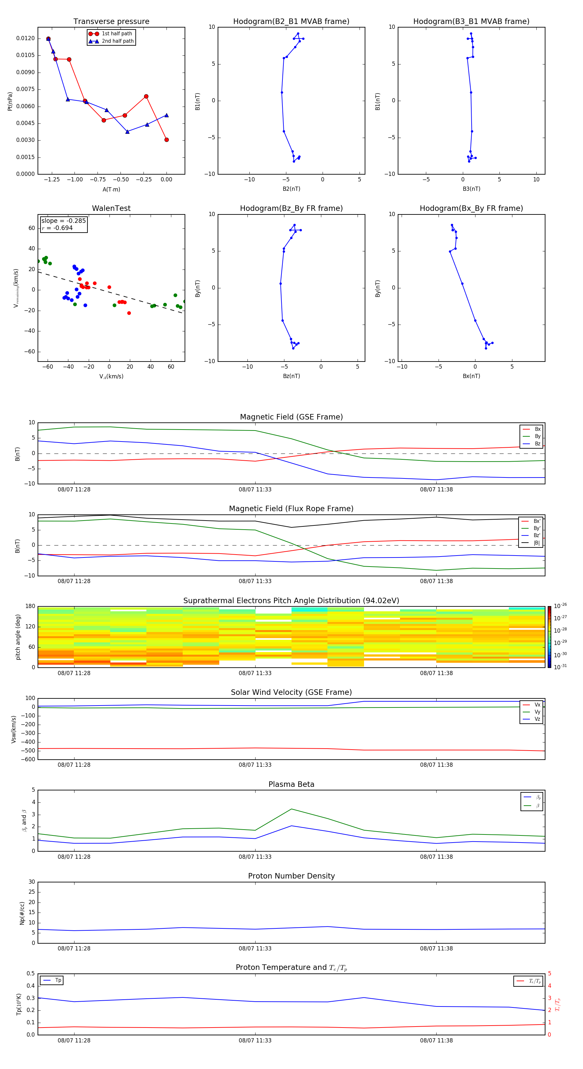Click the "slope = -0.285" annotation
The image size is (583, 1069).
pos(63,221)
